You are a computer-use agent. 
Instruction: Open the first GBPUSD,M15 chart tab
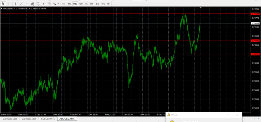pyautogui.click(x=10, y=119)
